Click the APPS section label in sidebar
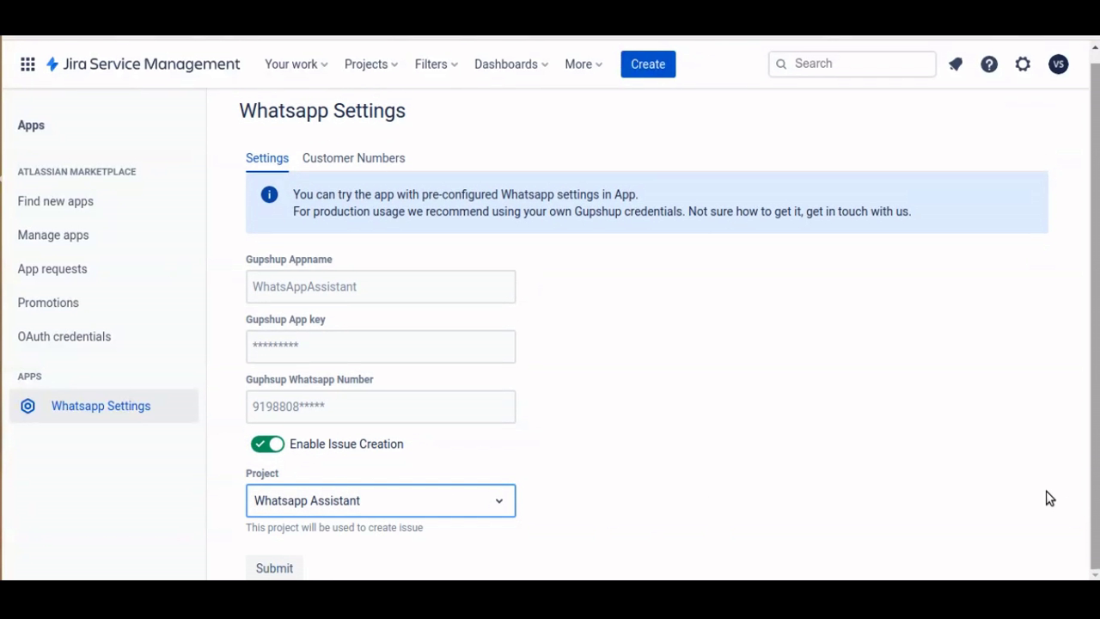Image resolution: width=1100 pixels, height=619 pixels. click(x=29, y=377)
